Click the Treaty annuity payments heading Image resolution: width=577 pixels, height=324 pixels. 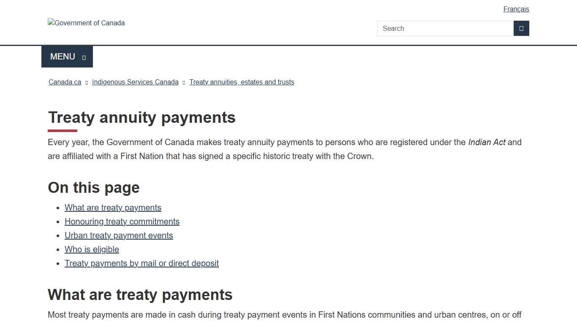(x=142, y=117)
